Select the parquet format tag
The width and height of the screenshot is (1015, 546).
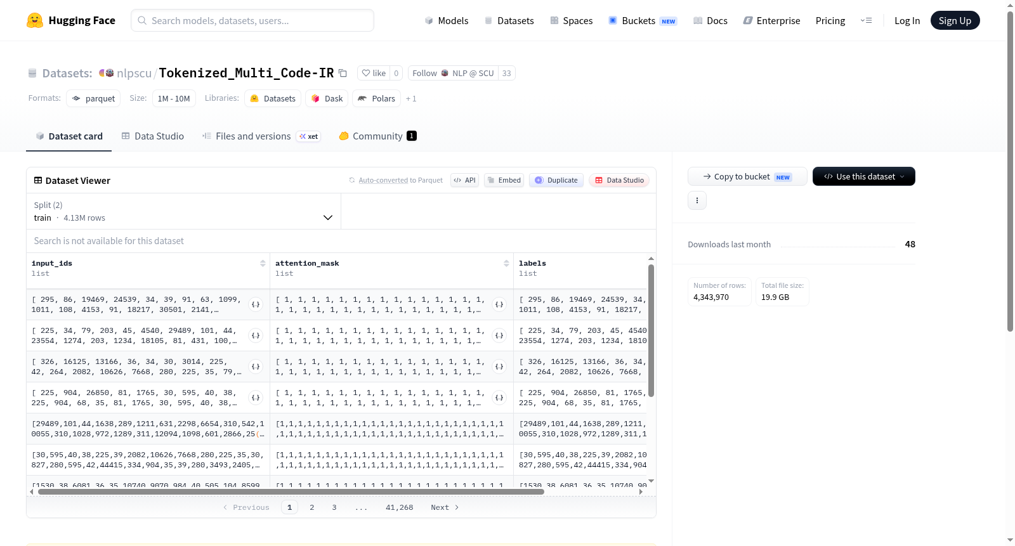pyautogui.click(x=93, y=98)
